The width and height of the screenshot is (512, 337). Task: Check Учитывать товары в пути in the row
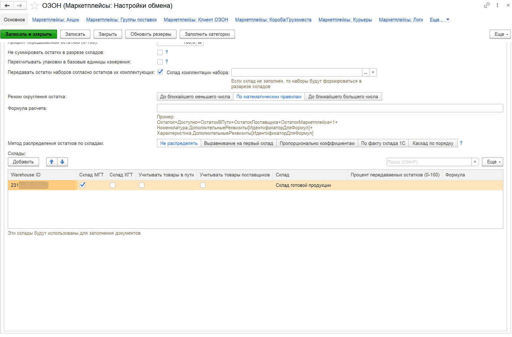click(x=142, y=185)
